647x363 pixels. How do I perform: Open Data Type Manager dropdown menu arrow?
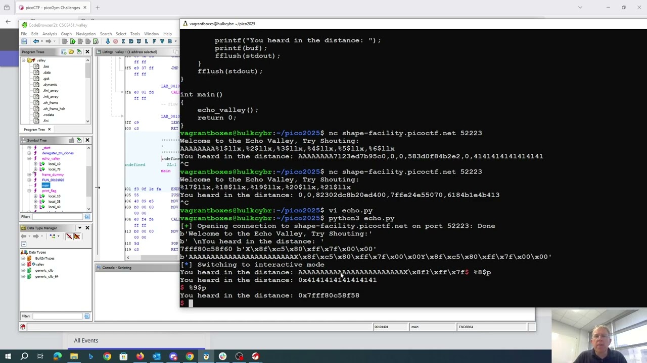pos(80,228)
